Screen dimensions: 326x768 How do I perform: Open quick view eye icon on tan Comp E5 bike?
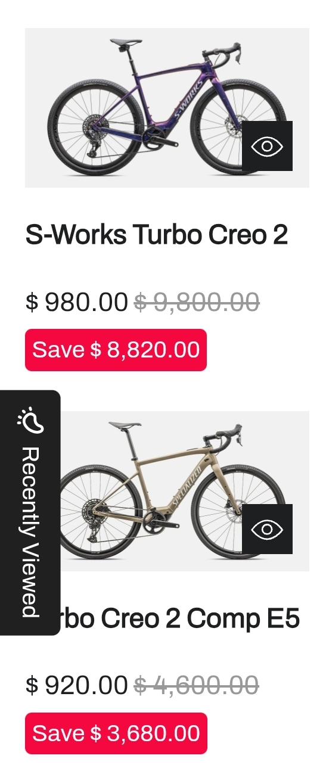[267, 529]
